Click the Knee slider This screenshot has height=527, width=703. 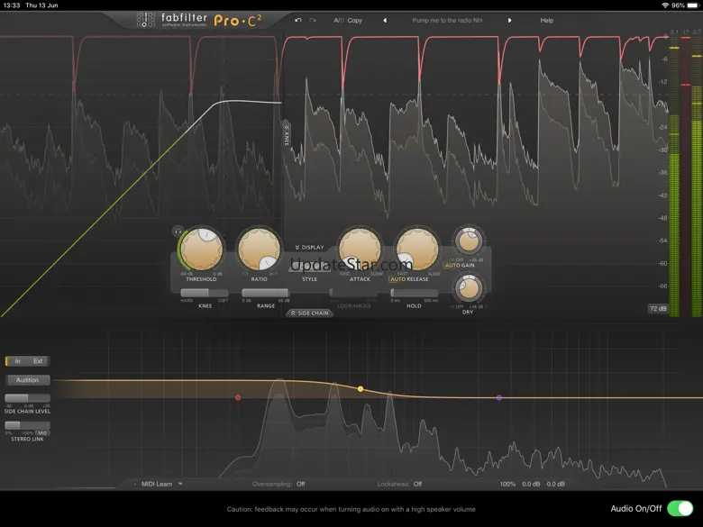pyautogui.click(x=205, y=293)
